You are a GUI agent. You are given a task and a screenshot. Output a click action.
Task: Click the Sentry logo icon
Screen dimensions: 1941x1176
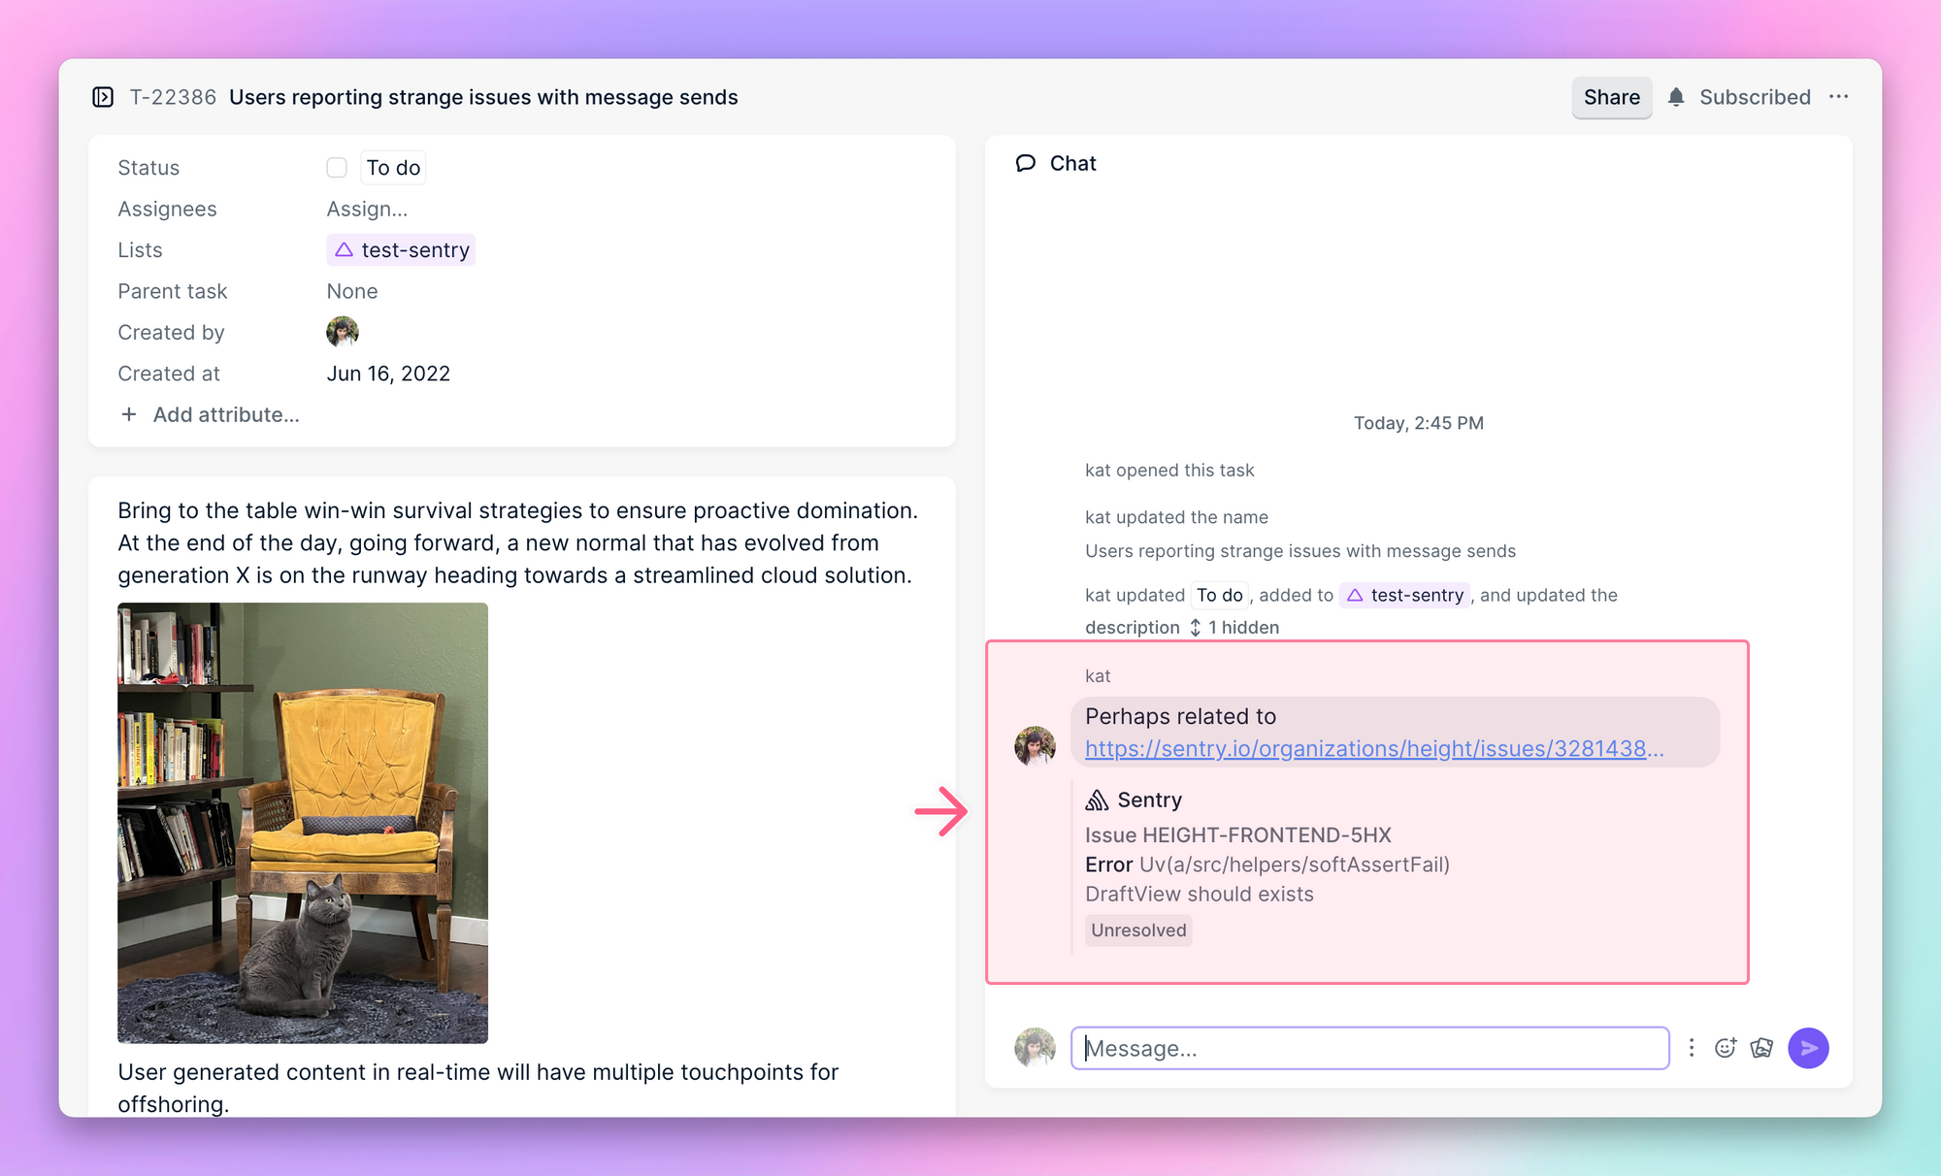1097,800
